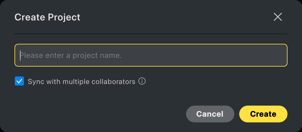The height and width of the screenshot is (132, 302).
Task: Open the circled "i" tooltip icon
Action: 142,81
